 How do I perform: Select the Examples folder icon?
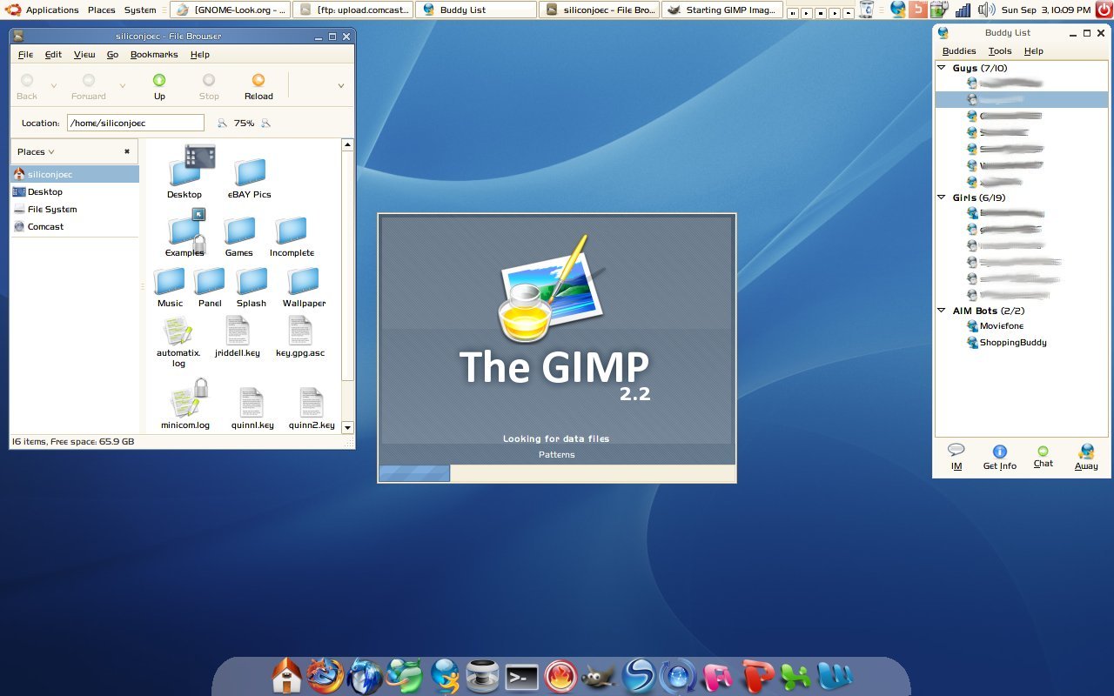(x=185, y=233)
